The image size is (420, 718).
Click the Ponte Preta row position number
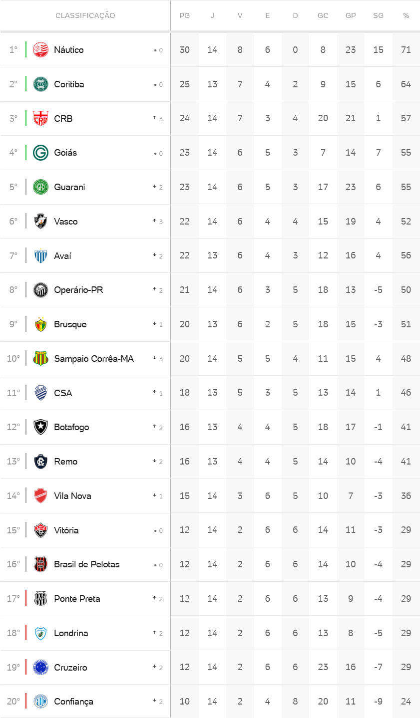pos(13,599)
